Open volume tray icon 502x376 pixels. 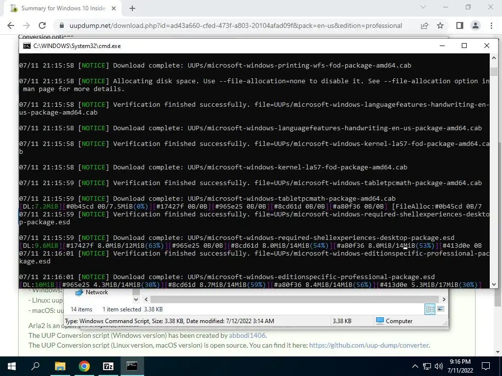coord(439,366)
